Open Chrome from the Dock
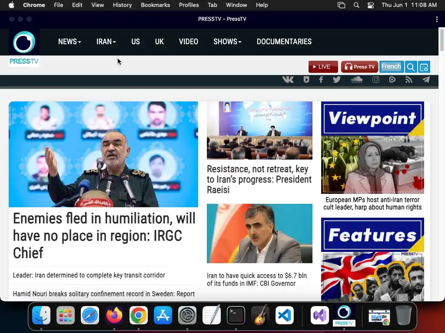 [x=139, y=315]
